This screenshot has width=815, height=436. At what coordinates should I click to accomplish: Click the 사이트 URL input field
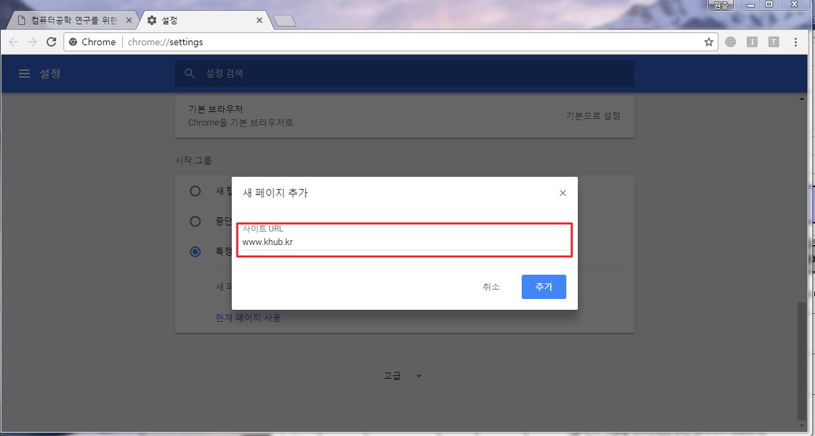click(404, 242)
